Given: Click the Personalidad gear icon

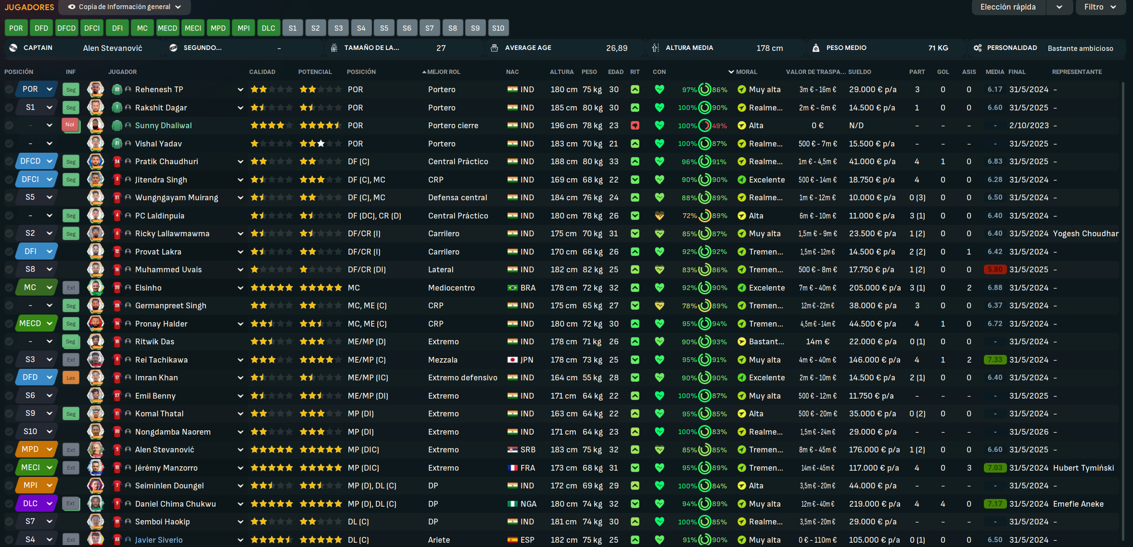Looking at the screenshot, I should 978,48.
